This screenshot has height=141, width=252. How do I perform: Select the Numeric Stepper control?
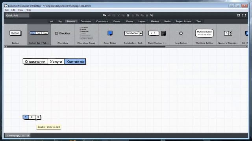coord(228,35)
